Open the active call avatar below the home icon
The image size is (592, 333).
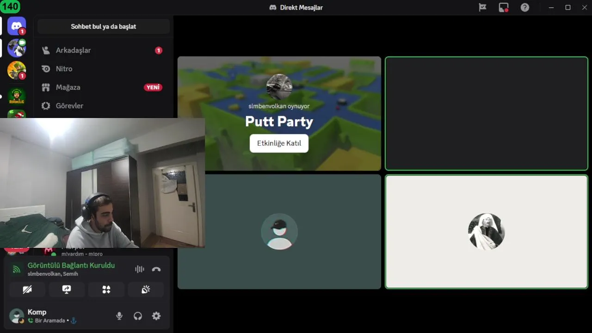coord(17,48)
